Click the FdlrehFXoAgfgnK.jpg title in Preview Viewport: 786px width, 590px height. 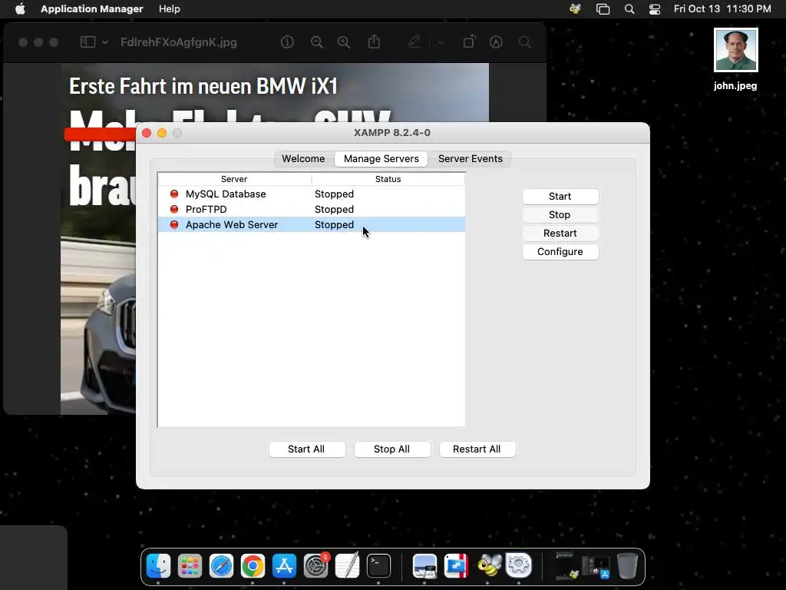point(178,42)
